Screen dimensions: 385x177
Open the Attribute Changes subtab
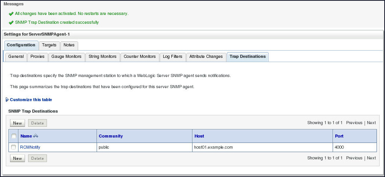[x=206, y=57]
